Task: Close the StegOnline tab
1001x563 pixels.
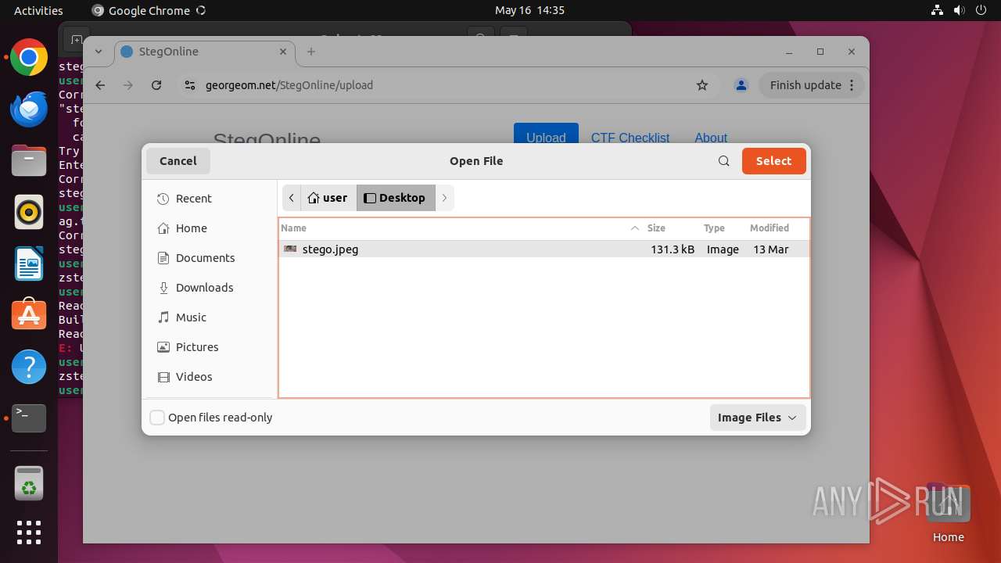Action: 282,52
